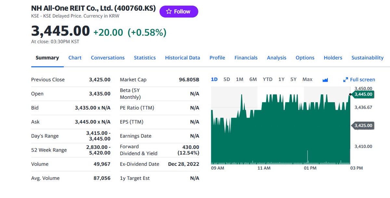Click the NH All-One REIT company title
The image size is (390, 198).
point(93,8)
